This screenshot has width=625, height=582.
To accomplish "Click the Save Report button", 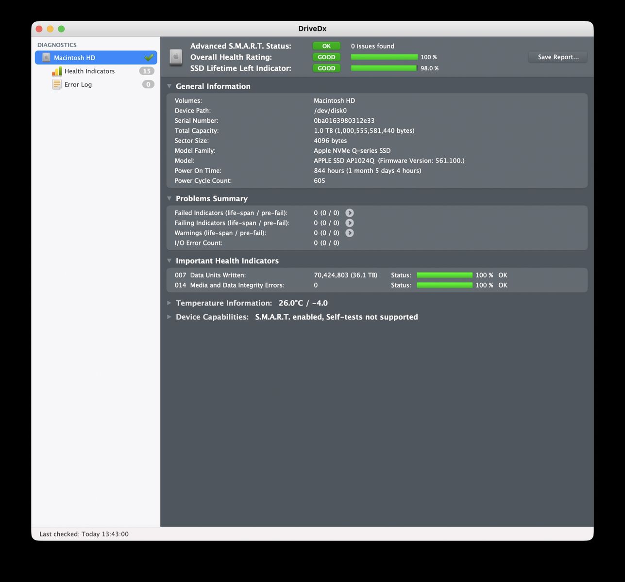I will [x=558, y=57].
